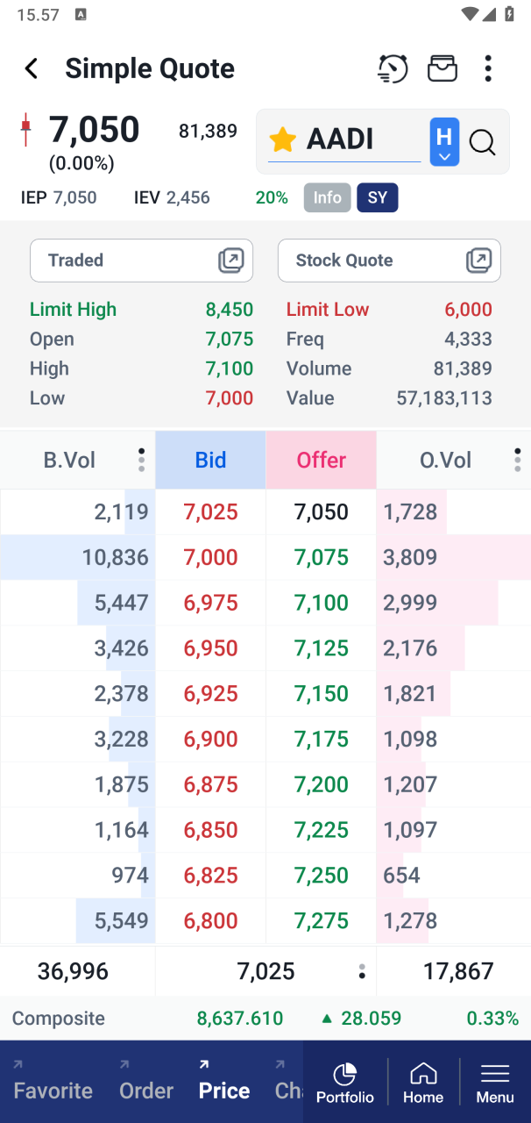Select the Bid column header

pos(210,460)
